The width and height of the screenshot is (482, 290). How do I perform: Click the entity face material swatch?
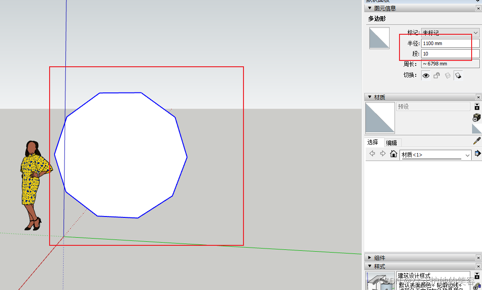[379, 38]
